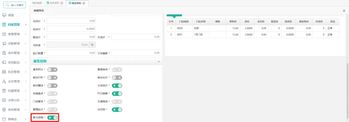This screenshot has width=349, height=122.
Task: Click the 结算管理 sidebar icon
Action: (x=4, y=91)
